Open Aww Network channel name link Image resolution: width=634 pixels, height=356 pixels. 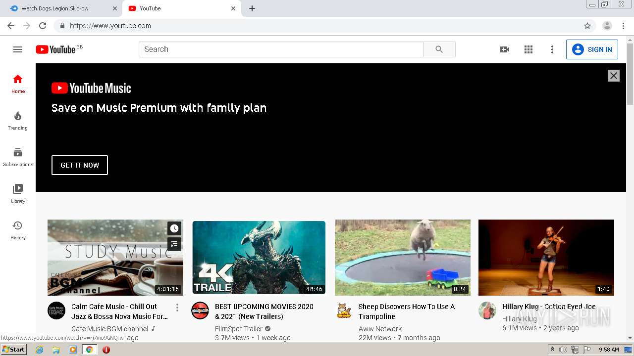point(380,329)
